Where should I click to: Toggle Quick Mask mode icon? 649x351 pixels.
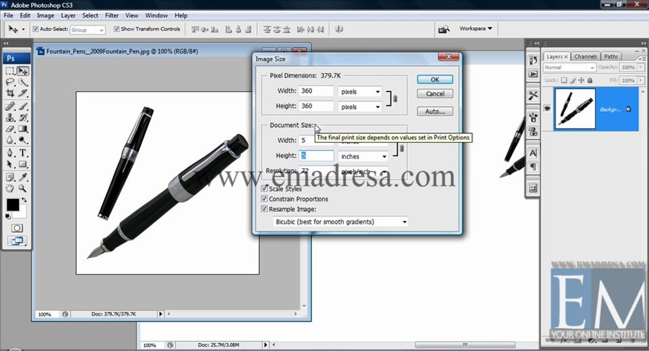point(17,228)
